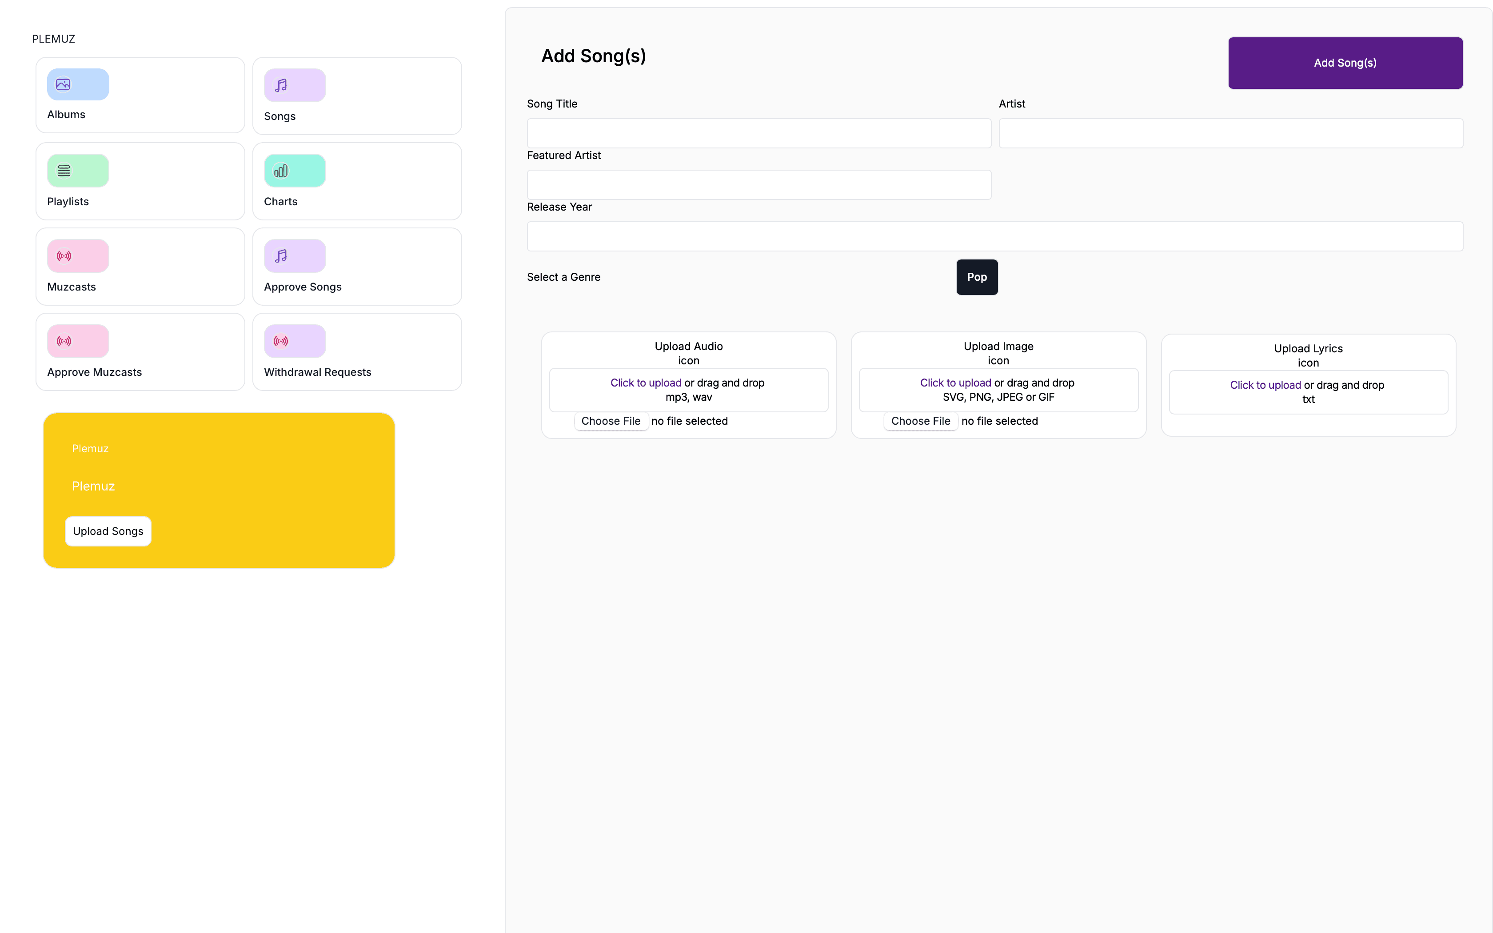Click 'SVG, PNG, JPEG or GIF' format text

click(x=998, y=397)
